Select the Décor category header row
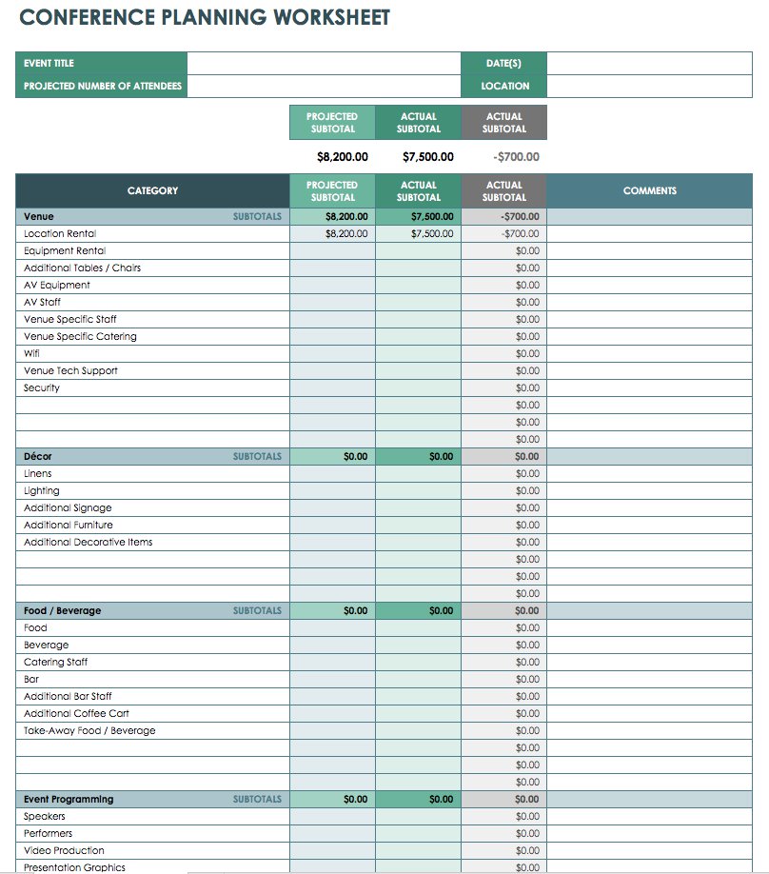The height and width of the screenshot is (874, 769). pyautogui.click(x=384, y=456)
